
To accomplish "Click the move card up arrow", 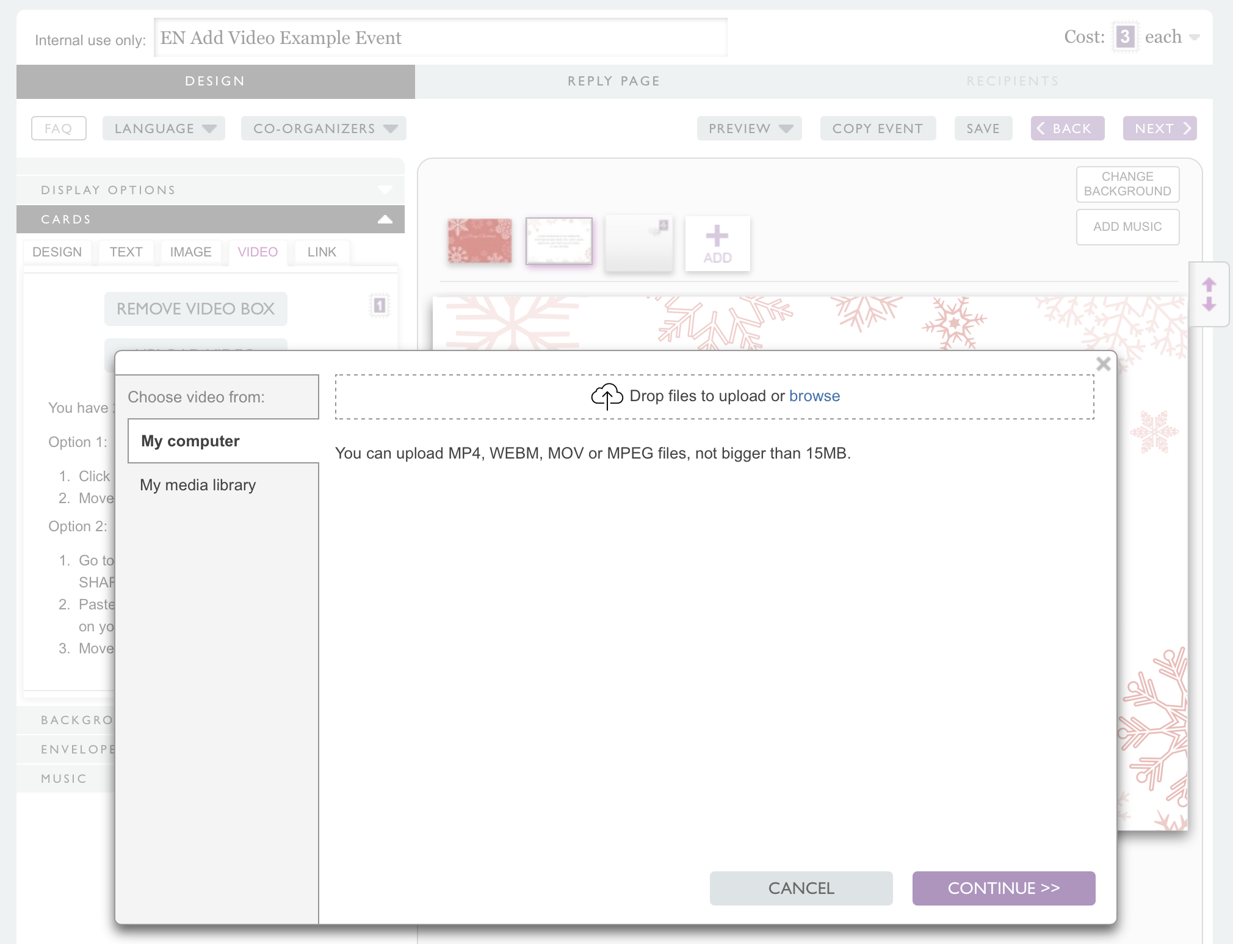I will 1209,285.
